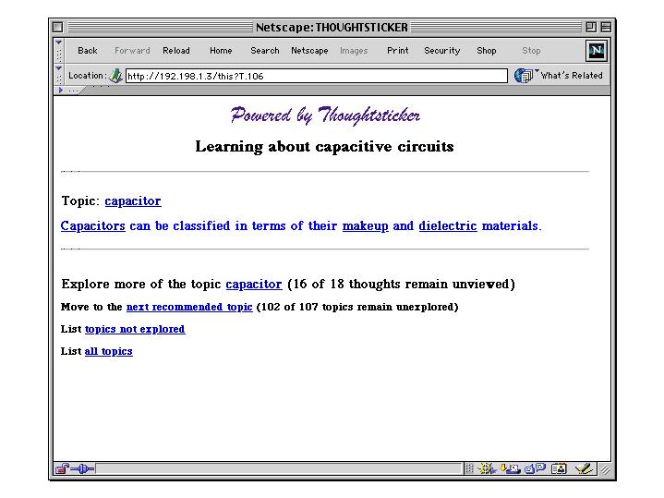
Task: Reload the current page
Action: point(176,51)
